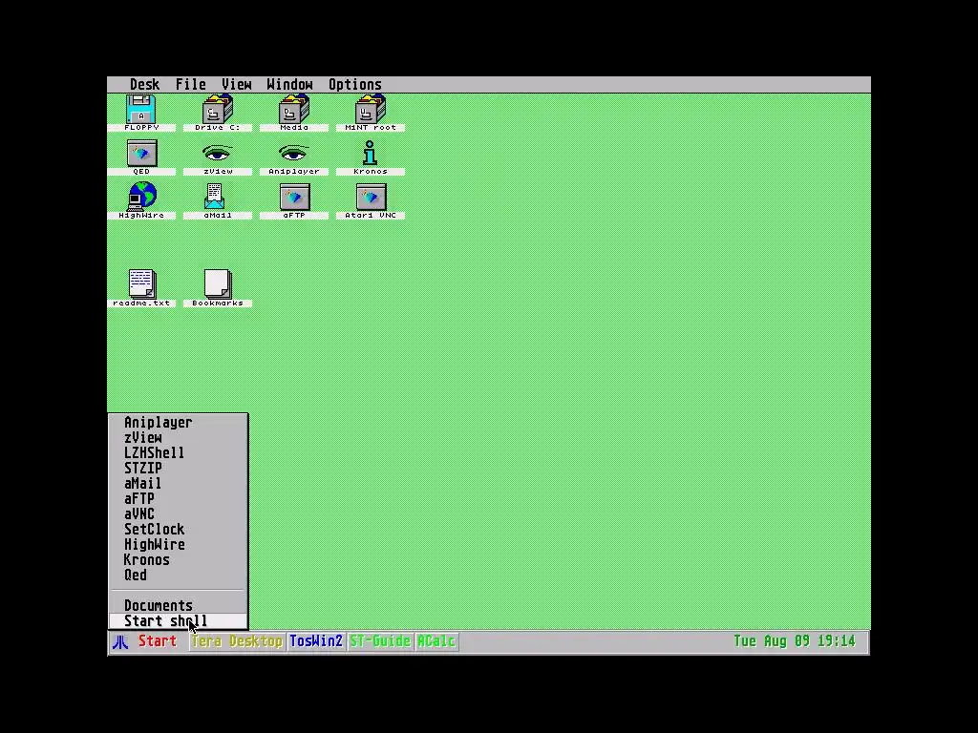
Task: Switch to Tera Desktop in taskbar
Action: (237, 641)
